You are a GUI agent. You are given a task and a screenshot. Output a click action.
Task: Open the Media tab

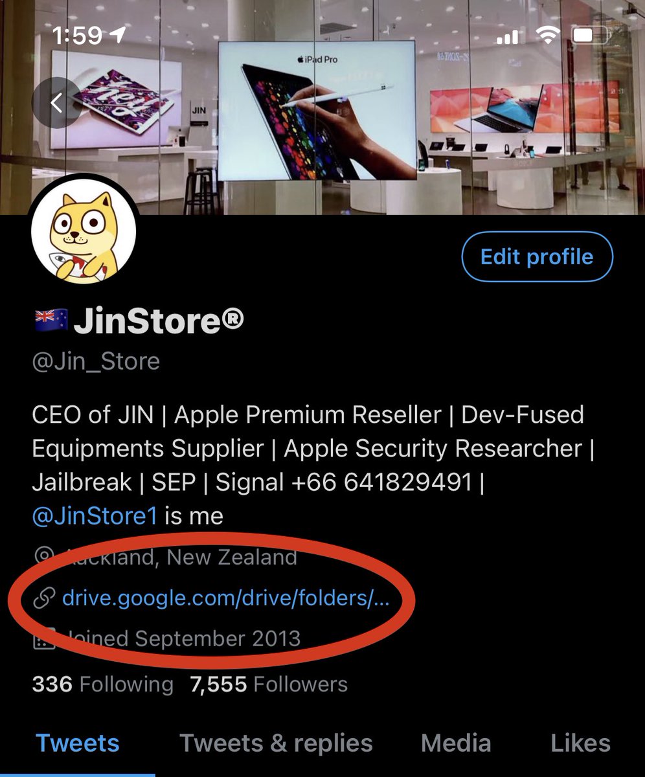[x=456, y=743]
